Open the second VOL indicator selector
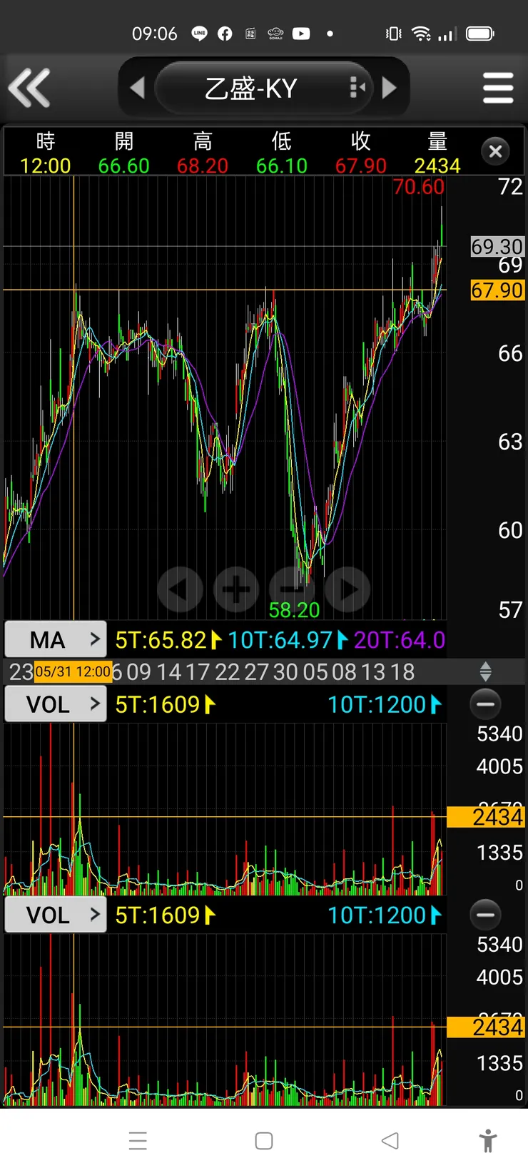528x1173 pixels. click(56, 915)
